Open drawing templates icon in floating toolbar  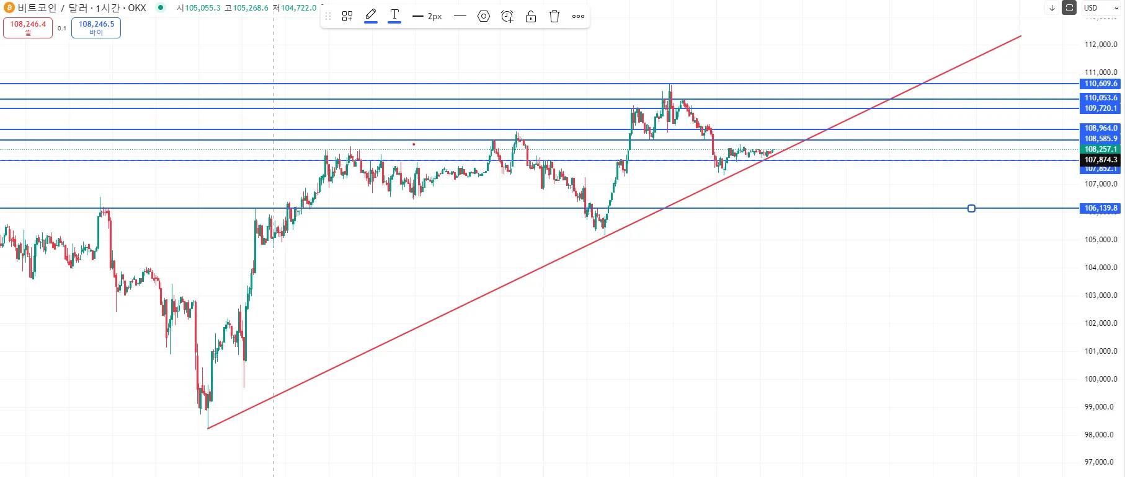(347, 17)
